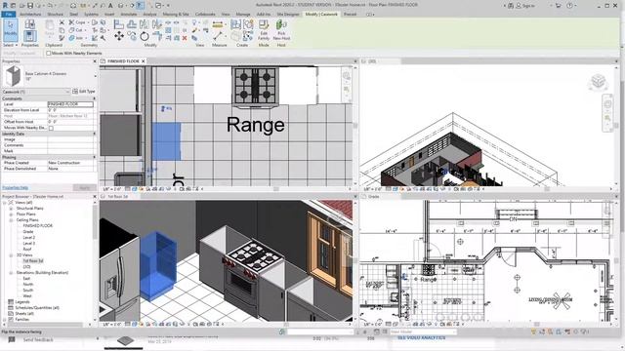Switch to the FINISHED FLOOR view tab
The height and width of the screenshot is (351, 625).
pos(123,61)
